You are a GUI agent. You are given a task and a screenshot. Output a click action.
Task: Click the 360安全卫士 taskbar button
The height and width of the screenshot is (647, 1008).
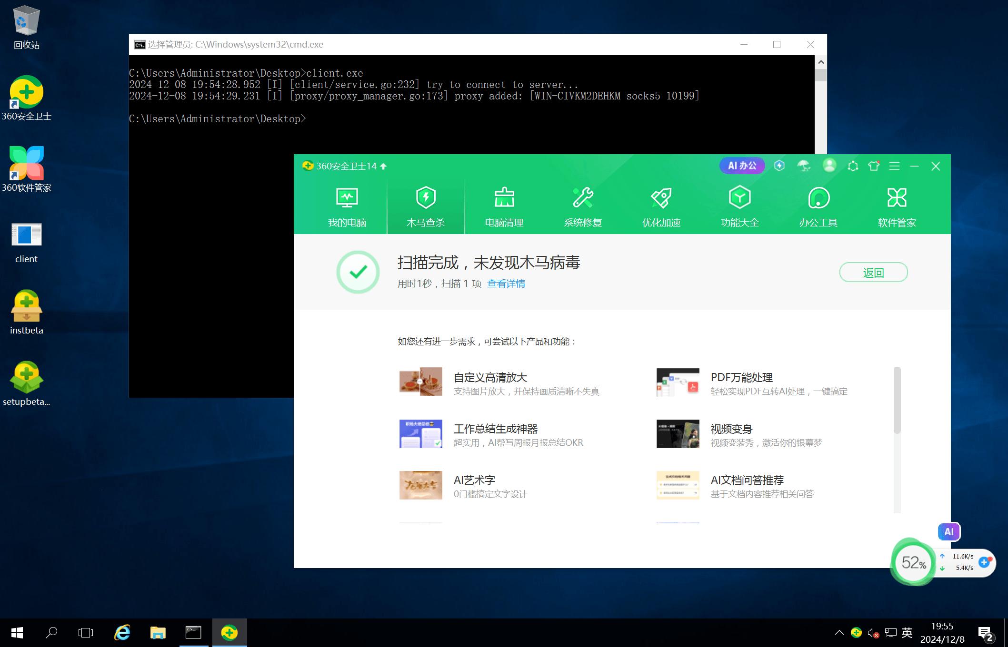click(230, 633)
